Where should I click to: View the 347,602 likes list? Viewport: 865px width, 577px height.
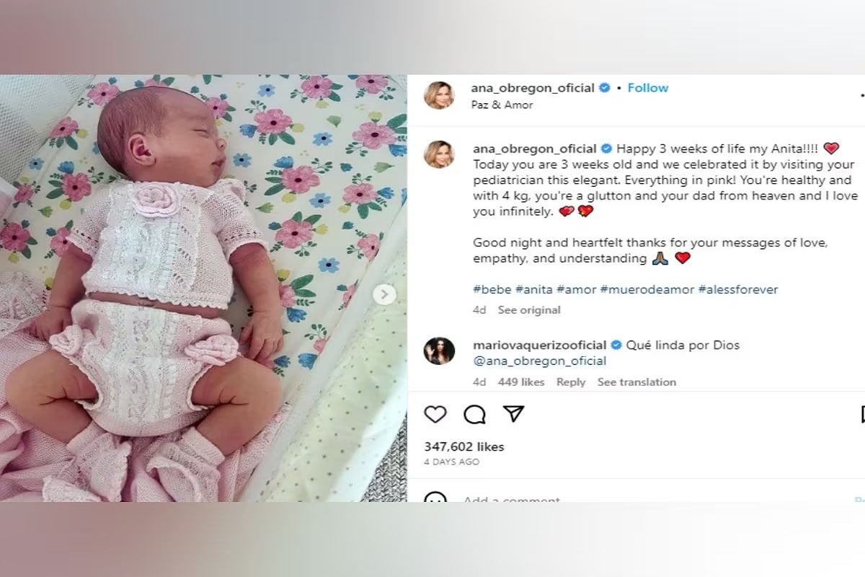464,447
